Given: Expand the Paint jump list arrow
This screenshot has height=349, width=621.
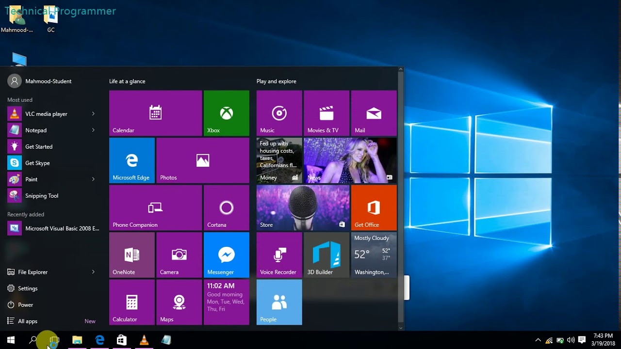Looking at the screenshot, I should 93,179.
